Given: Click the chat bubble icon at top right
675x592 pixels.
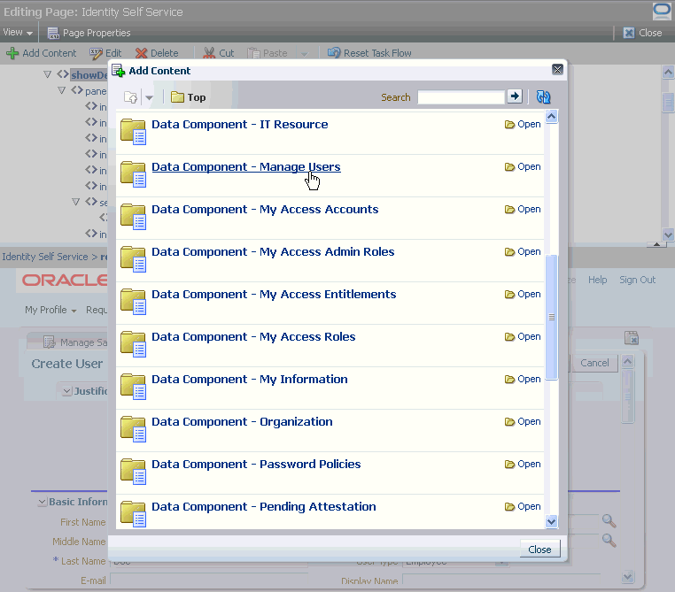Looking at the screenshot, I should 661,12.
